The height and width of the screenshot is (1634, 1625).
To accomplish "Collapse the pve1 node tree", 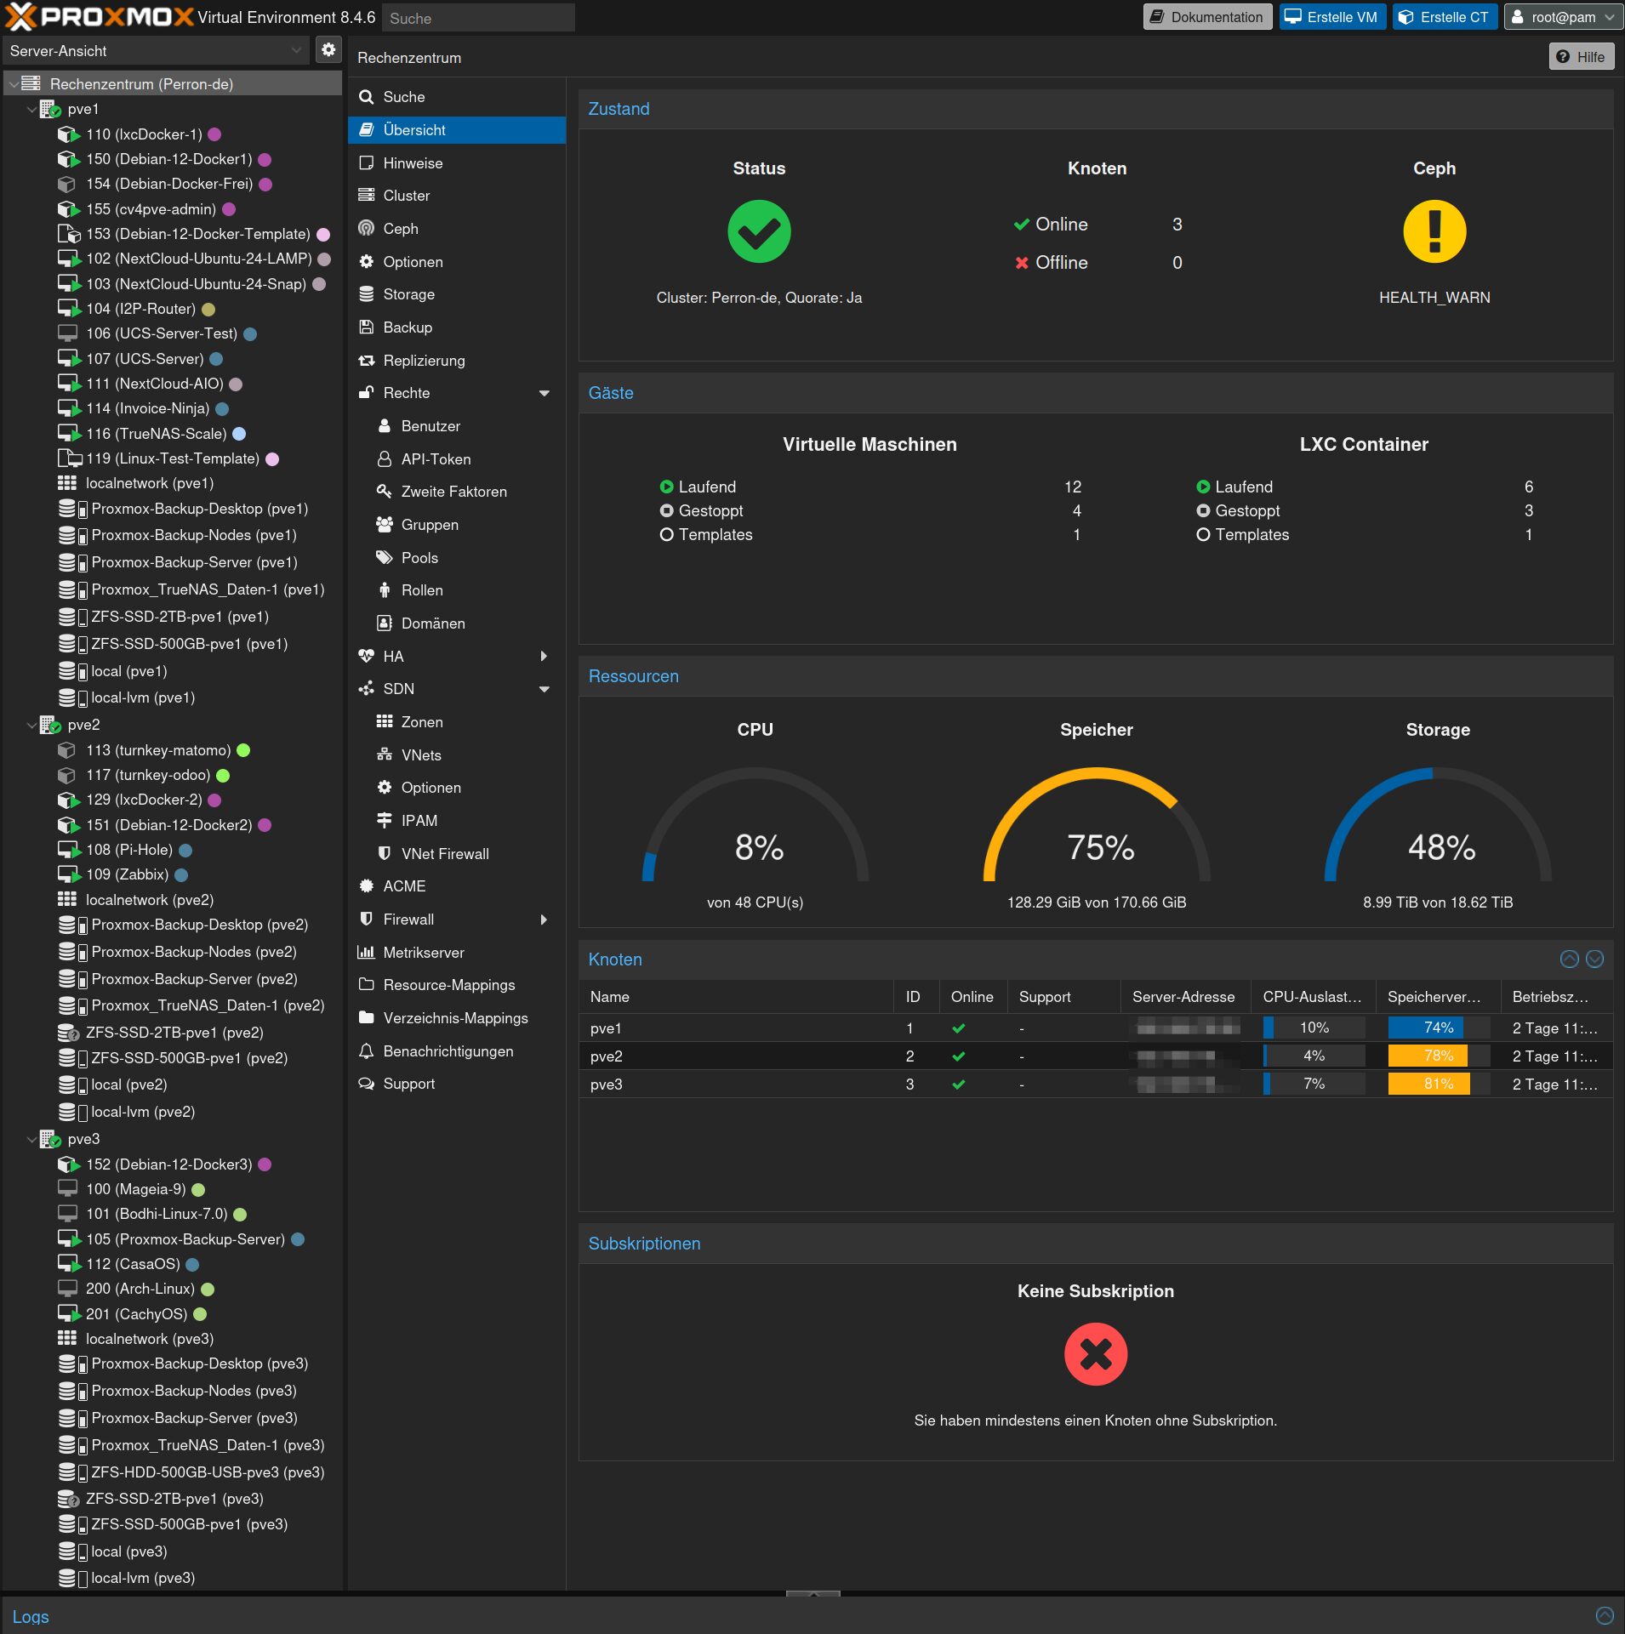I will pos(31,109).
